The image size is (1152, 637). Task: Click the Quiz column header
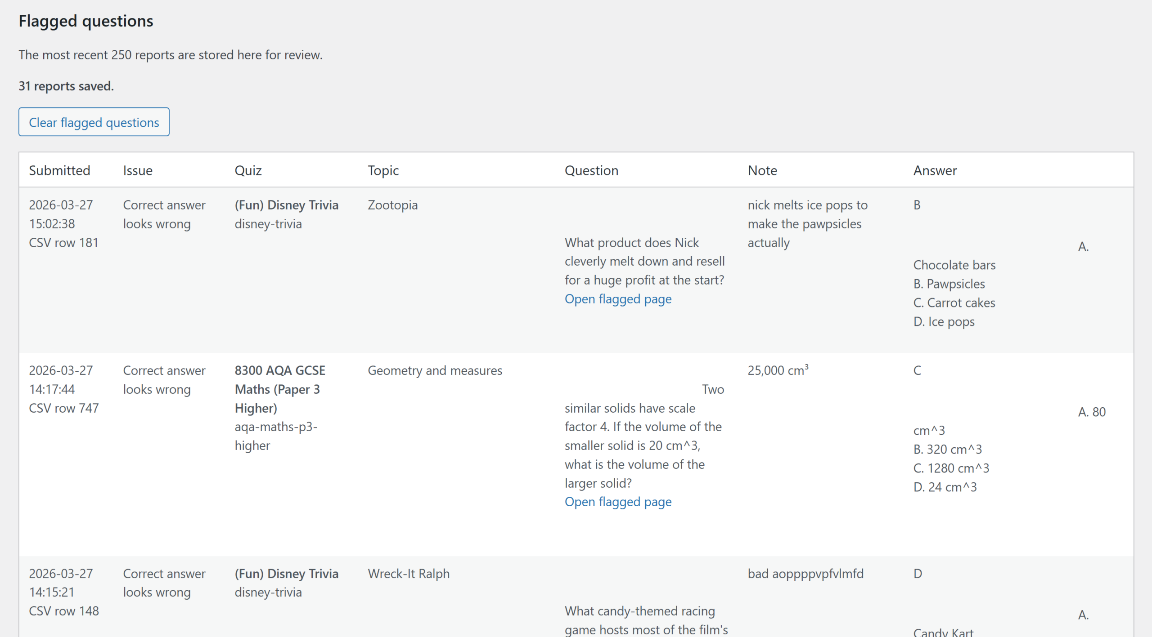(x=248, y=170)
